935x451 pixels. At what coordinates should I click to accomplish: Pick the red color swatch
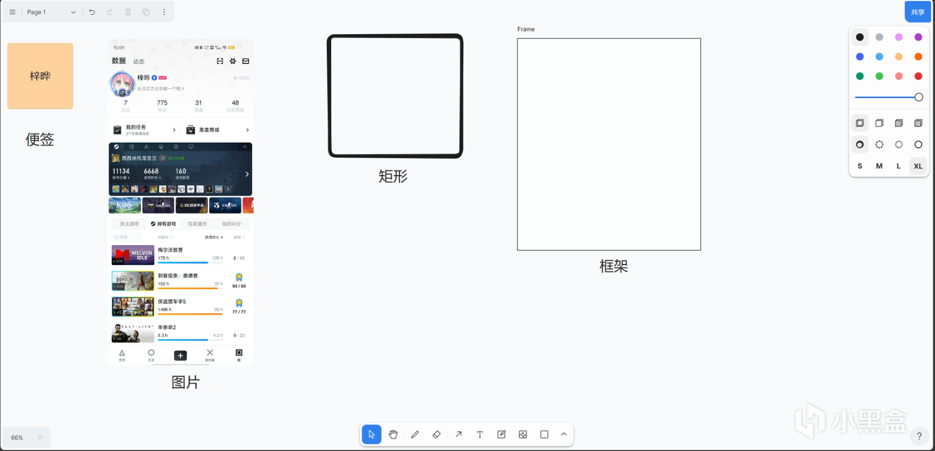(918, 76)
